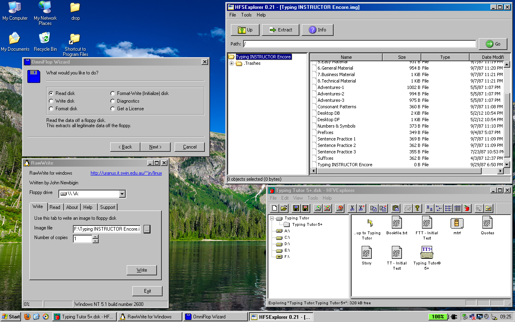Click the Path input field in HFSExplorer
This screenshot has width=515, height=322.
point(359,44)
